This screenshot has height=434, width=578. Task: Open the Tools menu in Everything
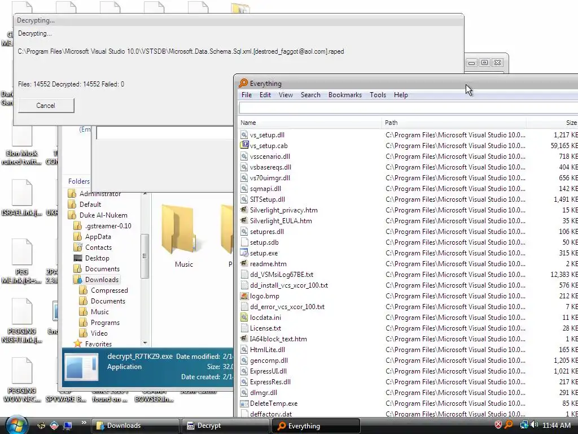[378, 95]
